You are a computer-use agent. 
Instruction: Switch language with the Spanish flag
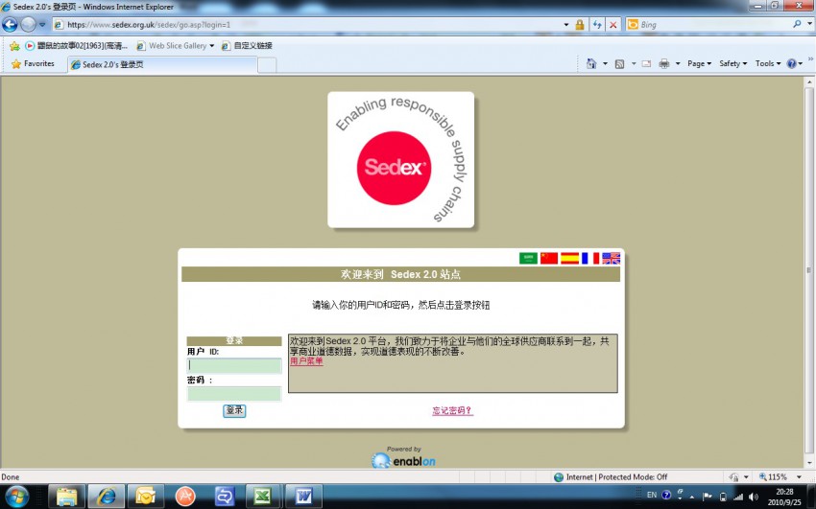click(569, 258)
